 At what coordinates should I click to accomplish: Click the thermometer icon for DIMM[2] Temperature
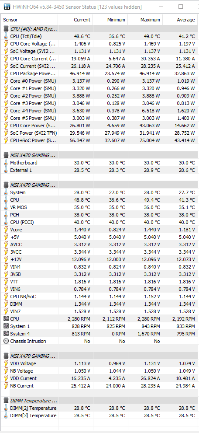click(6, 408)
